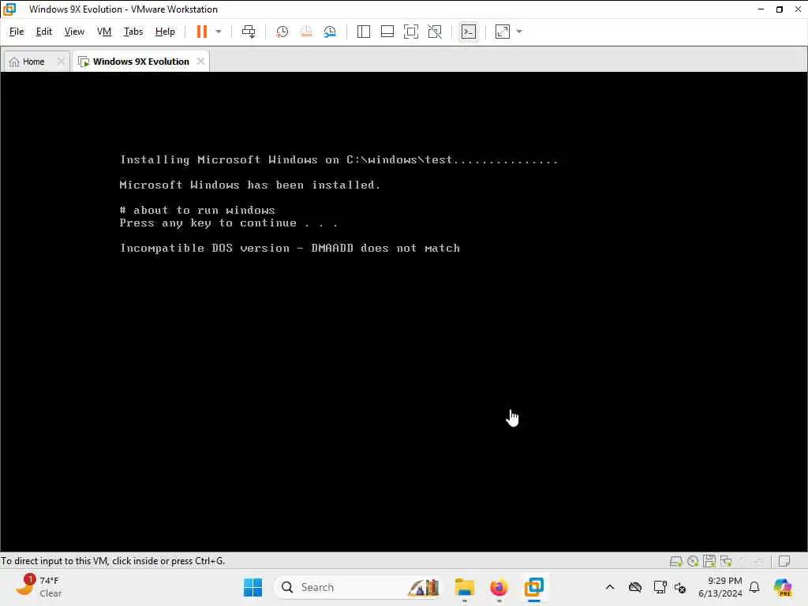The width and height of the screenshot is (808, 606).
Task: Click the floppy drive status icon
Action: [x=709, y=561]
